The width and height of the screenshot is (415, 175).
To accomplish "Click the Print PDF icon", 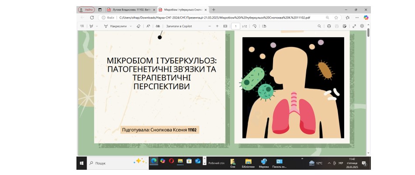I will pos(329,26).
